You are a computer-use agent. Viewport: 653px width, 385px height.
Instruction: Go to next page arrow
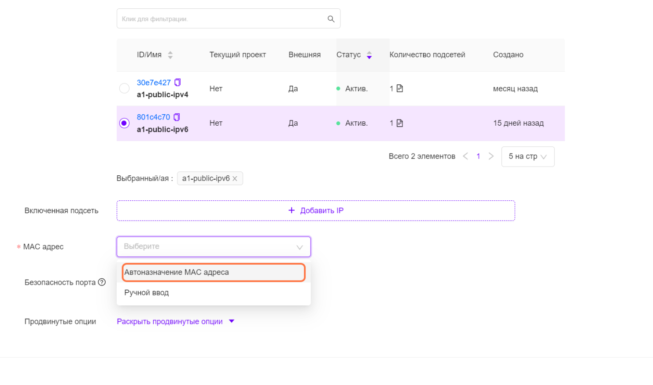491,156
